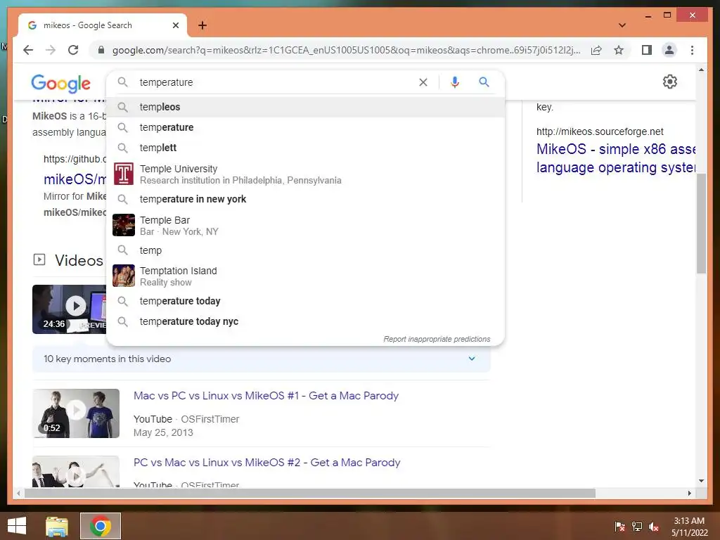Click scroll-down arrow of vertical scrollbar
Image resolution: width=720 pixels, height=540 pixels.
(701, 481)
